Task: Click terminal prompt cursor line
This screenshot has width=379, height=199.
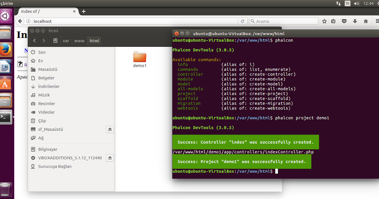Action: pyautogui.click(x=225, y=171)
